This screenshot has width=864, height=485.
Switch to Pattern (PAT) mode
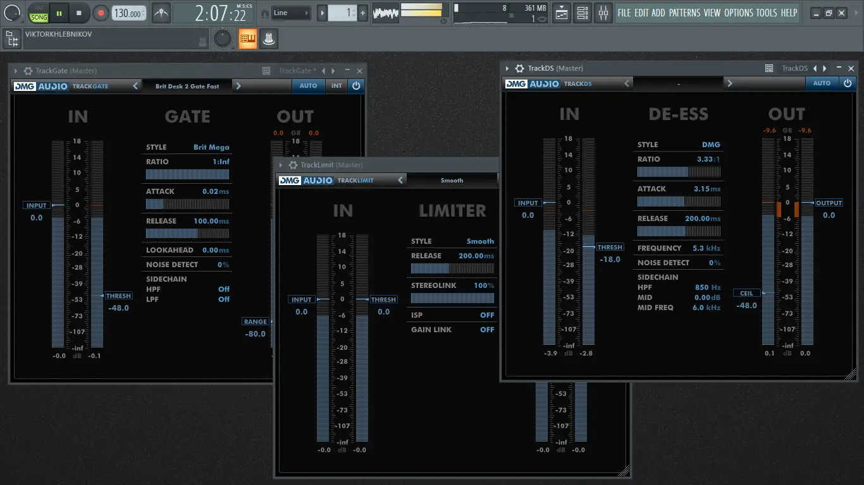[39, 8]
